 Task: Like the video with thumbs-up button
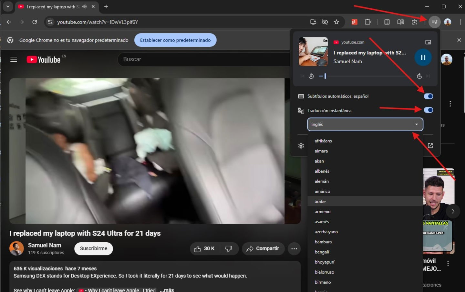click(x=205, y=248)
